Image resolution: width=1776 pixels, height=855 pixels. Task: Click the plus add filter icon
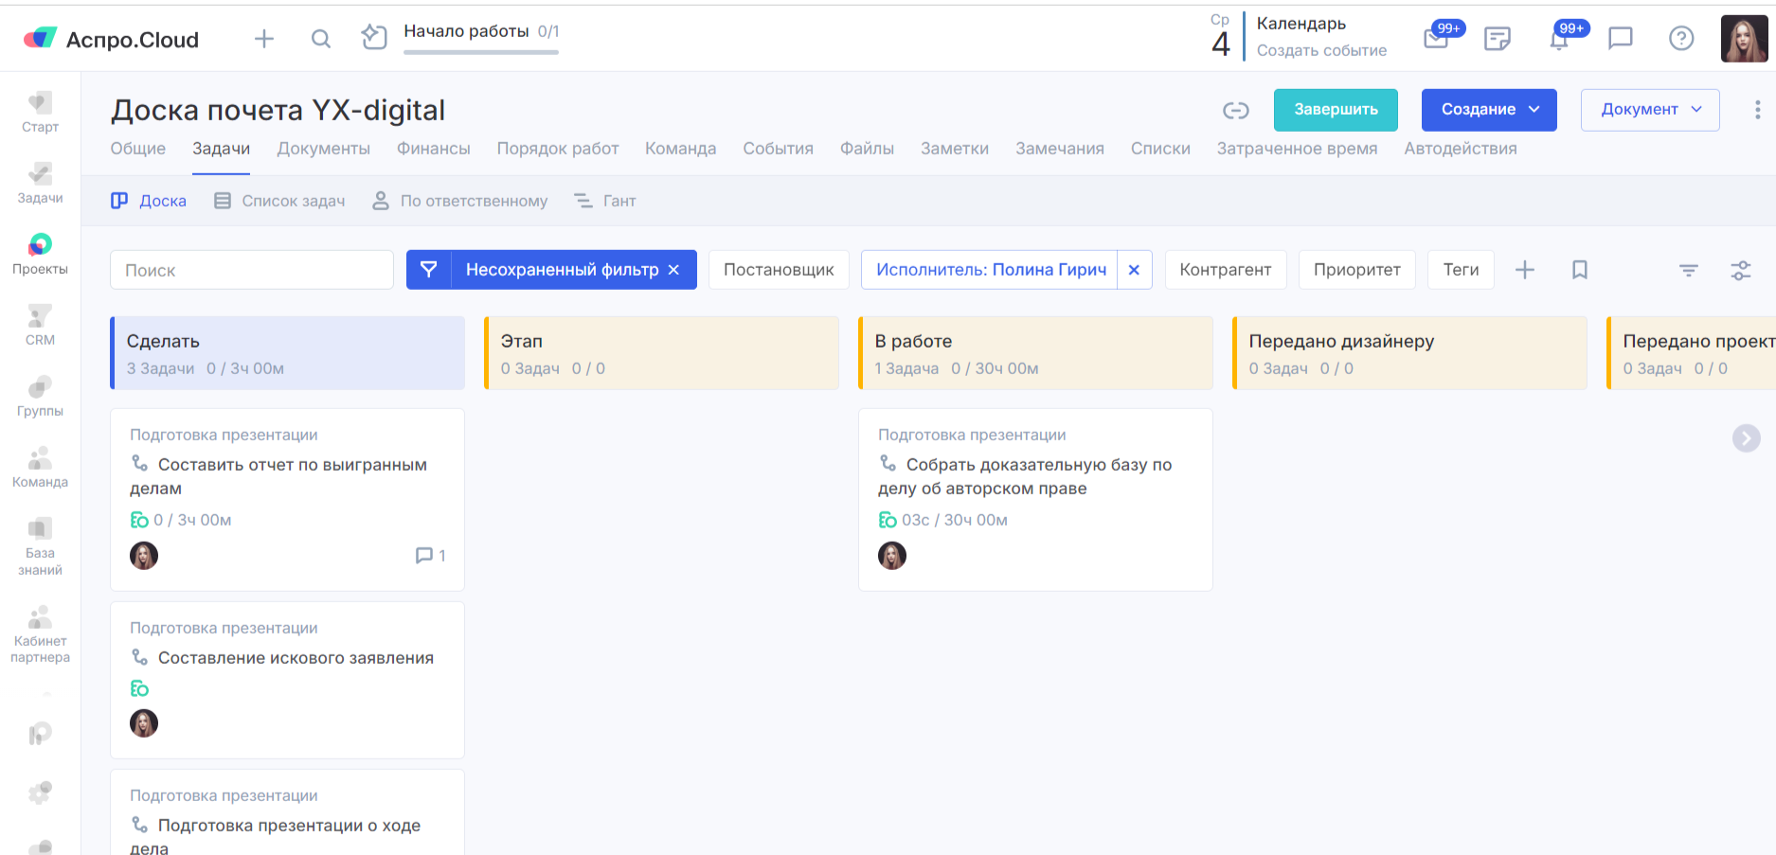[x=1524, y=270]
